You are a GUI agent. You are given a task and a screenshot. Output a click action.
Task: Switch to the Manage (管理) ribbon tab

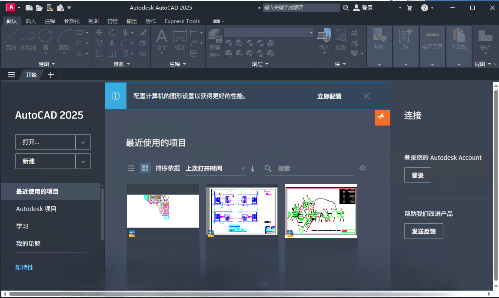[112, 21]
